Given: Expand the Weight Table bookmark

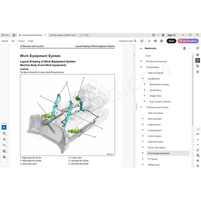Looking at the screenshot, I should click(145, 96).
